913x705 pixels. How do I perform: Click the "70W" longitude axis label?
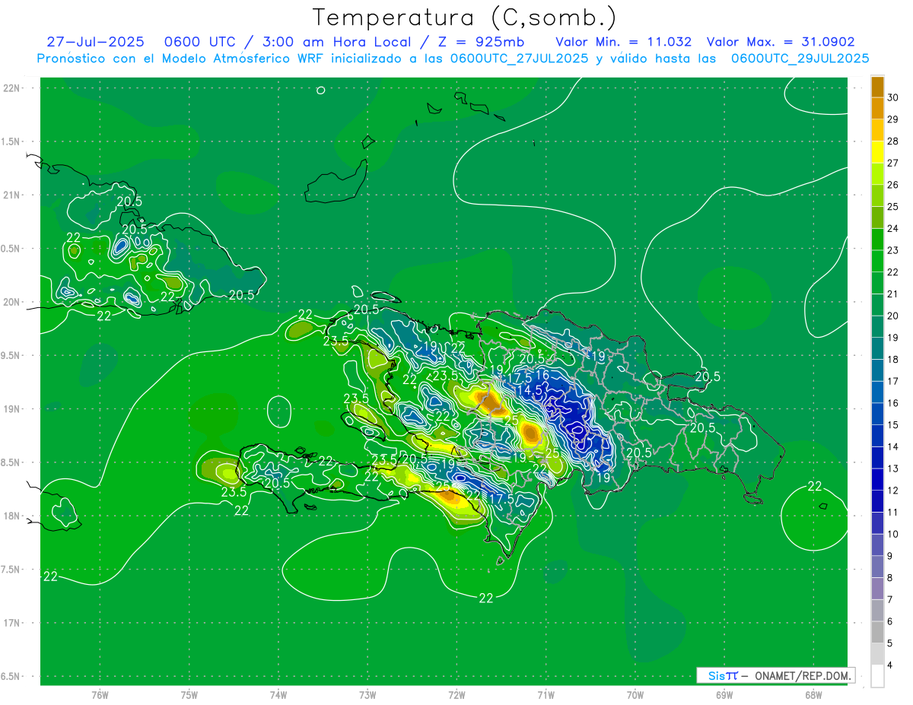coord(635,694)
